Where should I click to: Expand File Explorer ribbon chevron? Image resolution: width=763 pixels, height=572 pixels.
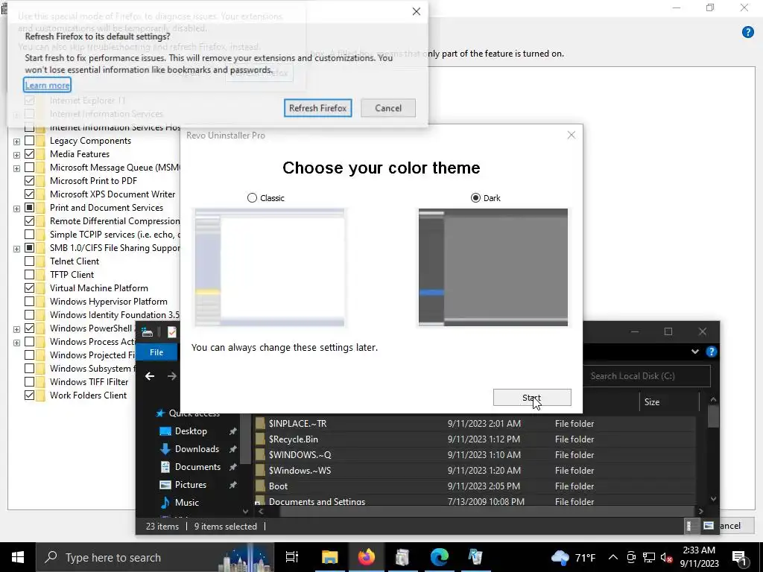695,352
